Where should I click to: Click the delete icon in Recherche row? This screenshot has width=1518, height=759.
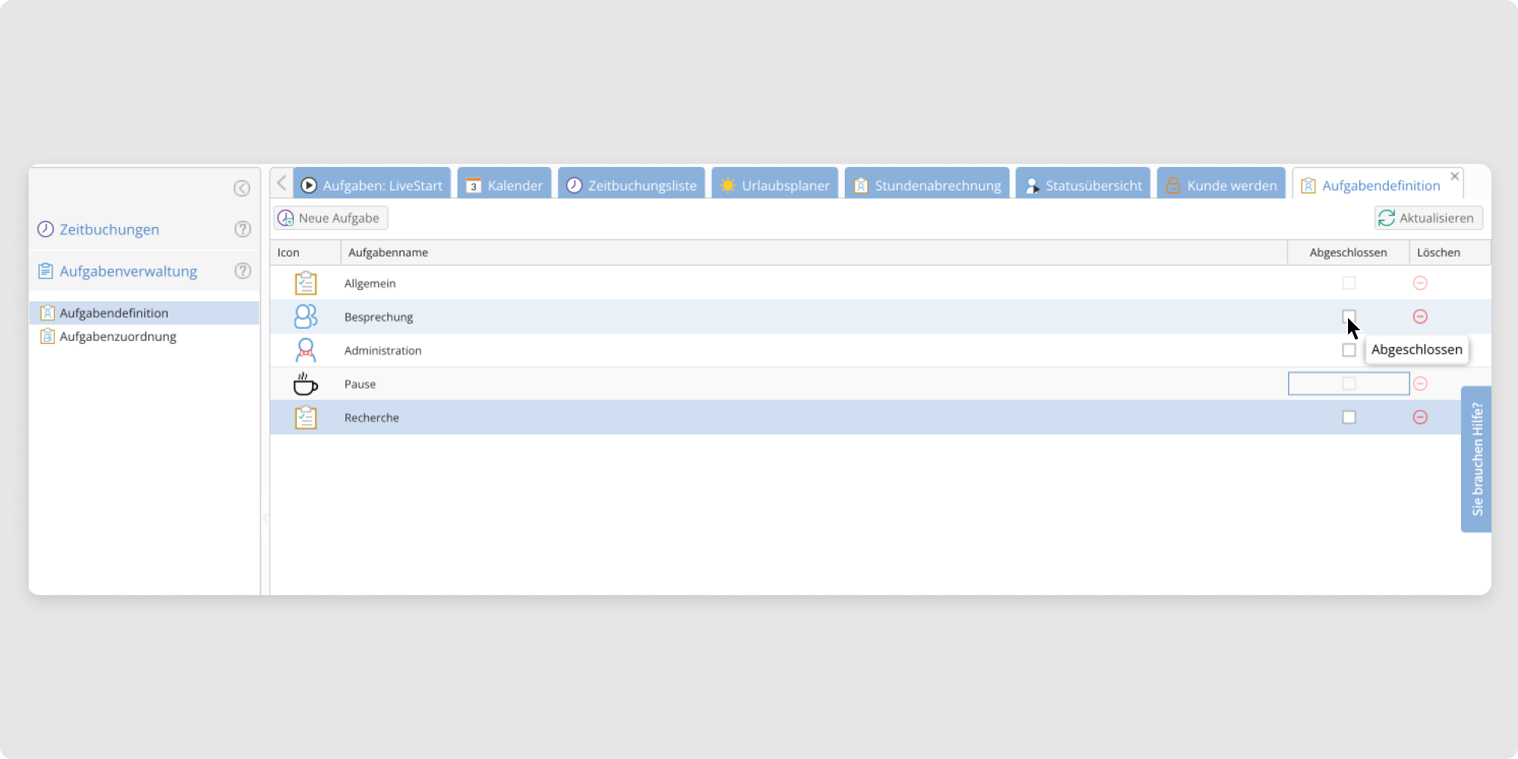tap(1420, 417)
